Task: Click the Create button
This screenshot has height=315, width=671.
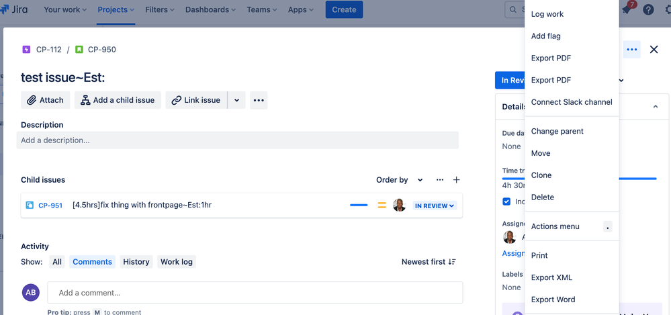Action: pyautogui.click(x=344, y=9)
